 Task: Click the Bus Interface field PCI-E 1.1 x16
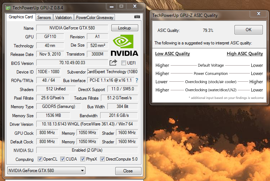[111, 80]
